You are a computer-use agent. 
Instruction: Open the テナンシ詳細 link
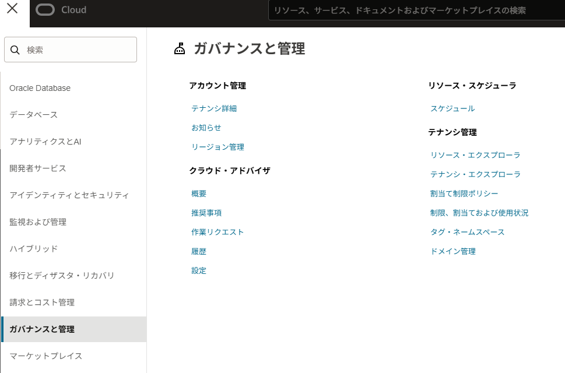point(214,108)
